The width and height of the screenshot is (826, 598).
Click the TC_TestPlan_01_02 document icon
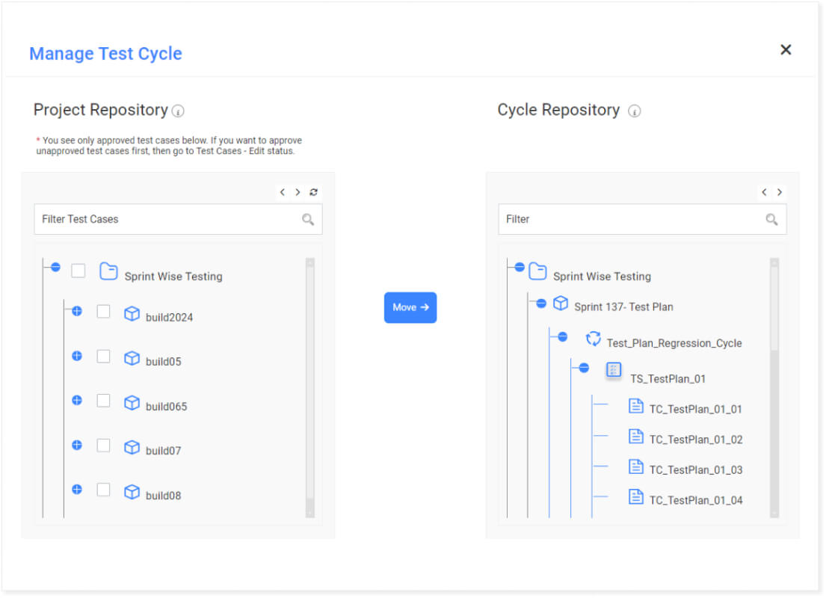tap(636, 437)
